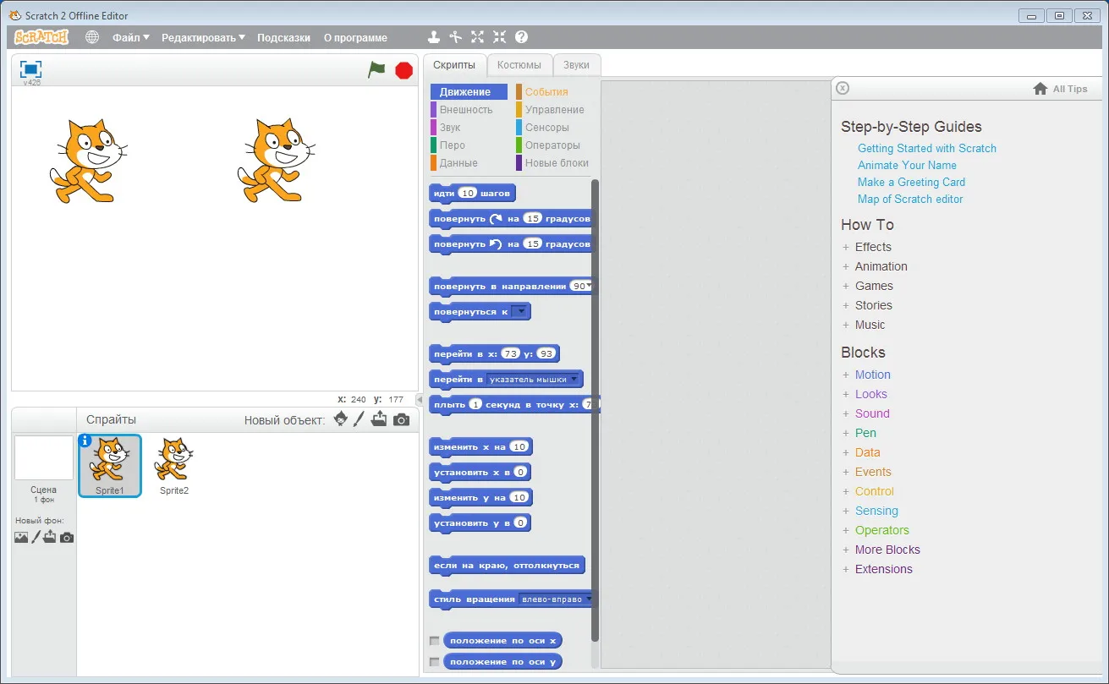Paint new sprite brush icon

tap(359, 419)
